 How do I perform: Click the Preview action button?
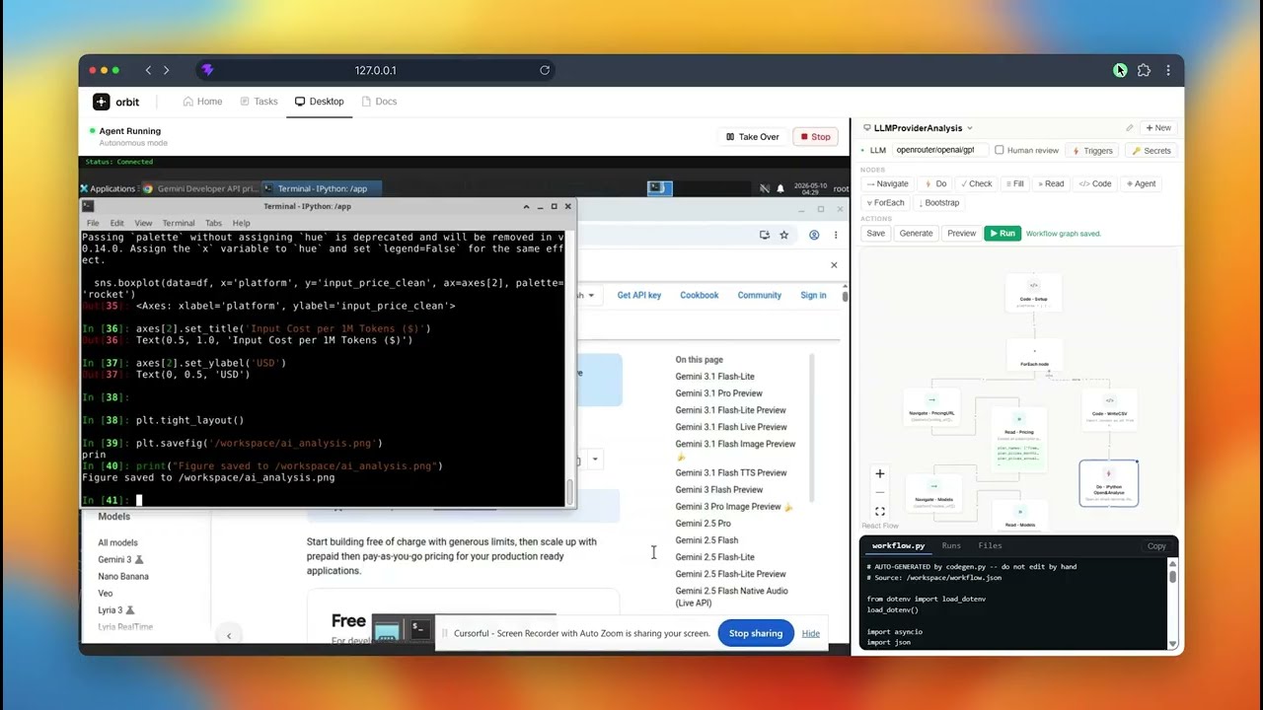tap(961, 234)
